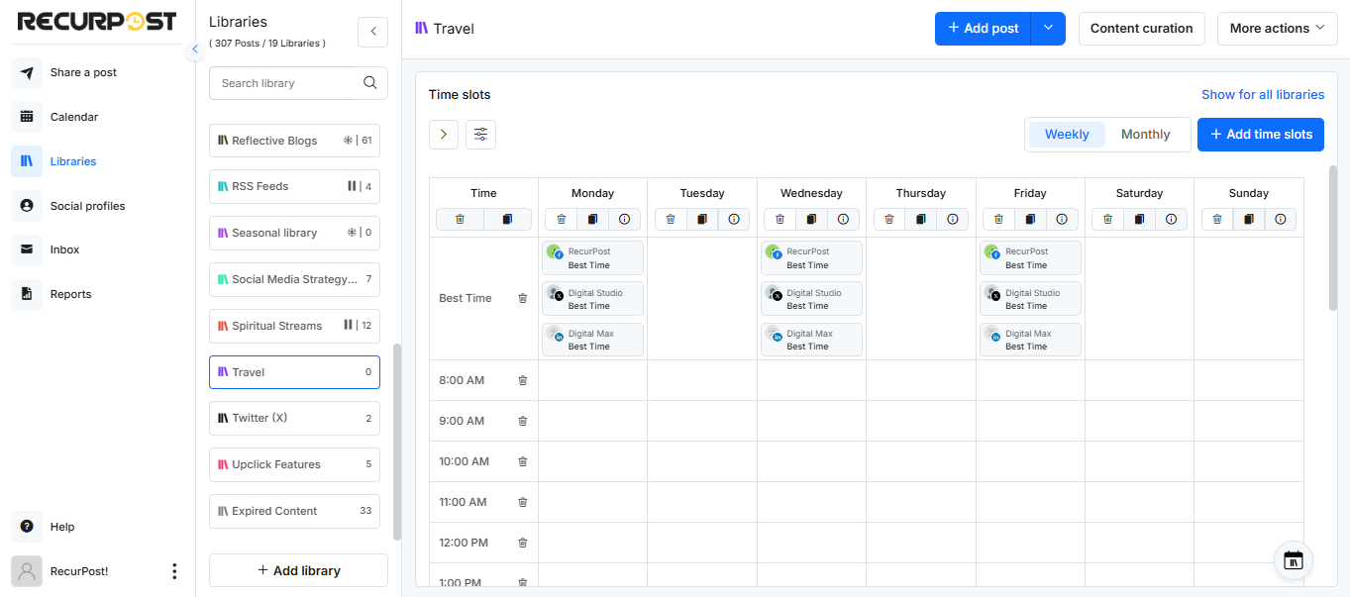The image size is (1350, 597).
Task: Click the floating calendar button
Action: (x=1294, y=560)
